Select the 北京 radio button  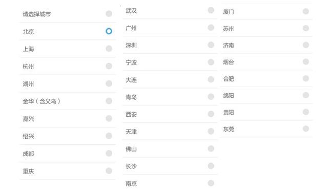(109, 31)
